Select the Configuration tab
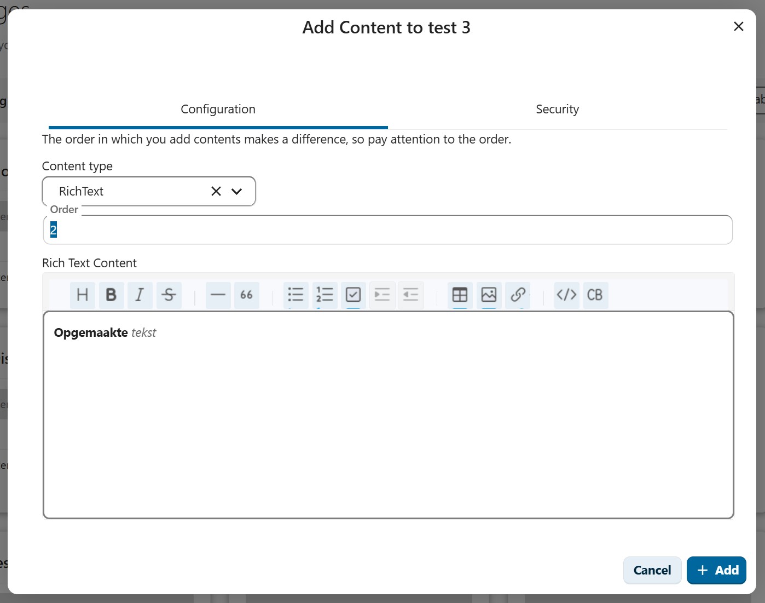 218,109
